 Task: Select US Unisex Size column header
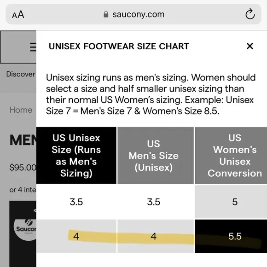click(x=76, y=155)
